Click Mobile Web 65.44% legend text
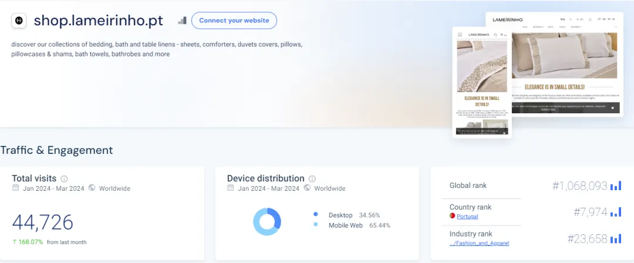The width and height of the screenshot is (634, 263). pyautogui.click(x=359, y=225)
